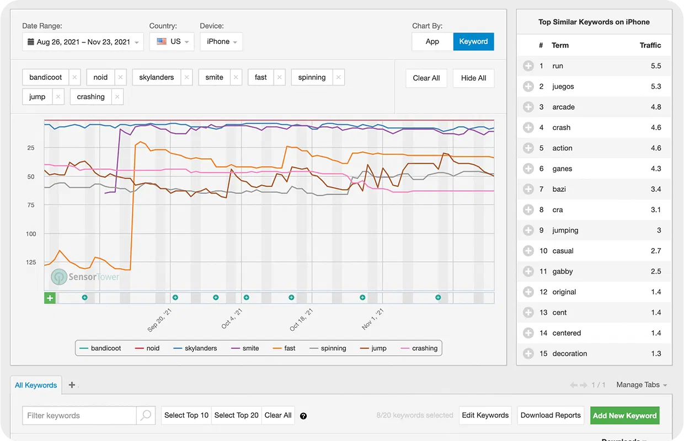Toggle smite series in chart legend

click(x=245, y=348)
